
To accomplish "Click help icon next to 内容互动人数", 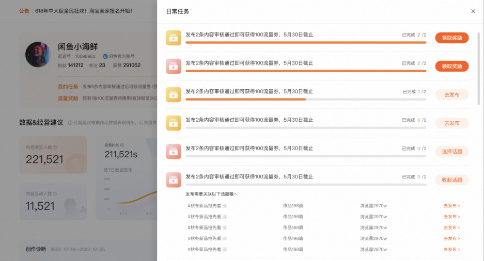I will [55, 194].
